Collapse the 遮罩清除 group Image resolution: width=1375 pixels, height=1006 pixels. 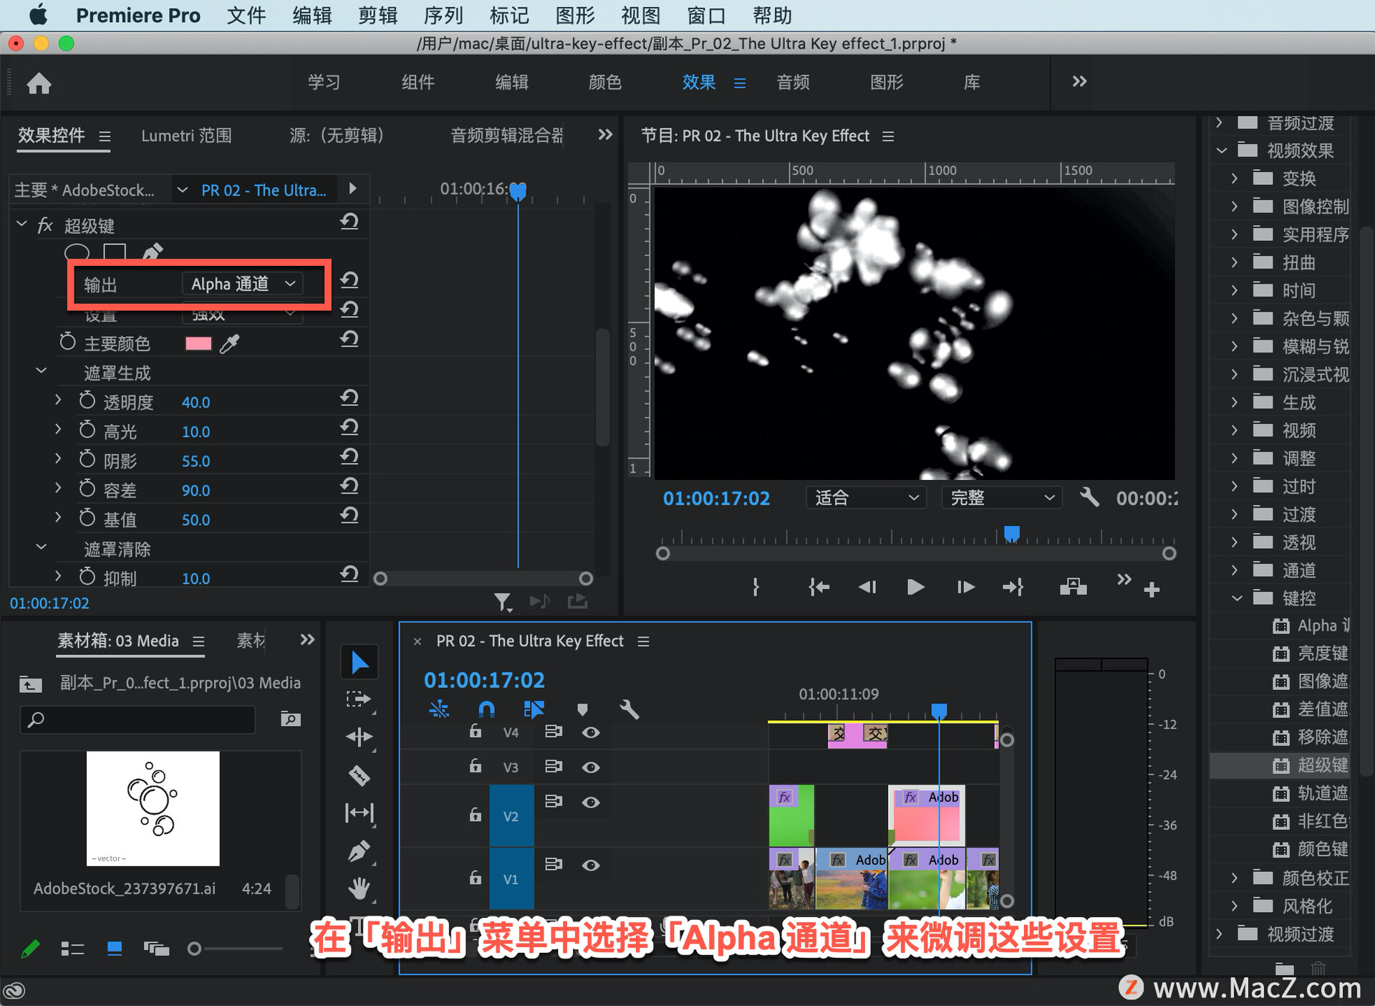42,547
